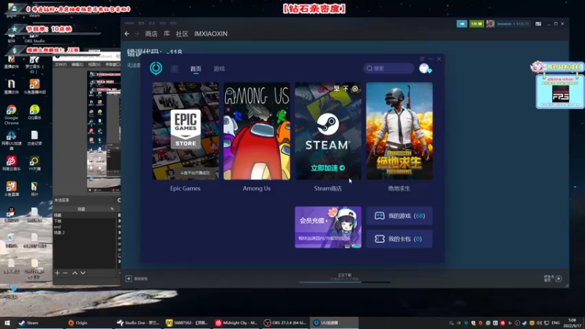Open the 网易云音乐 desktop icon
Image resolution: width=585 pixels, height=329 pixels.
(11, 163)
